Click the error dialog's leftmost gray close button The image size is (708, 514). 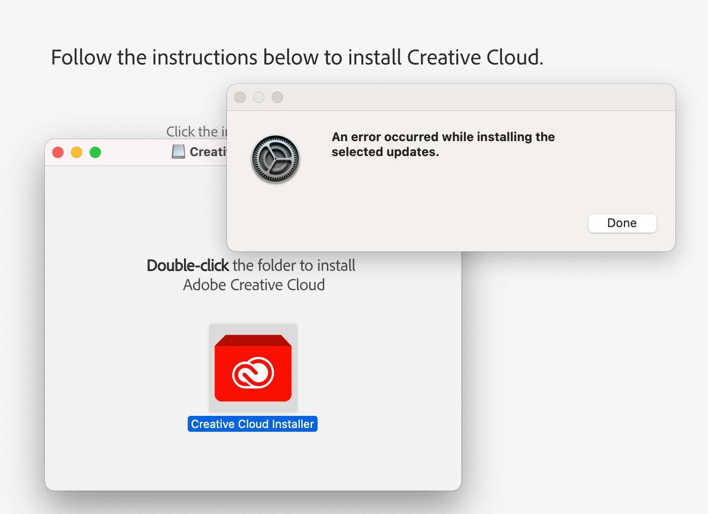pos(240,97)
